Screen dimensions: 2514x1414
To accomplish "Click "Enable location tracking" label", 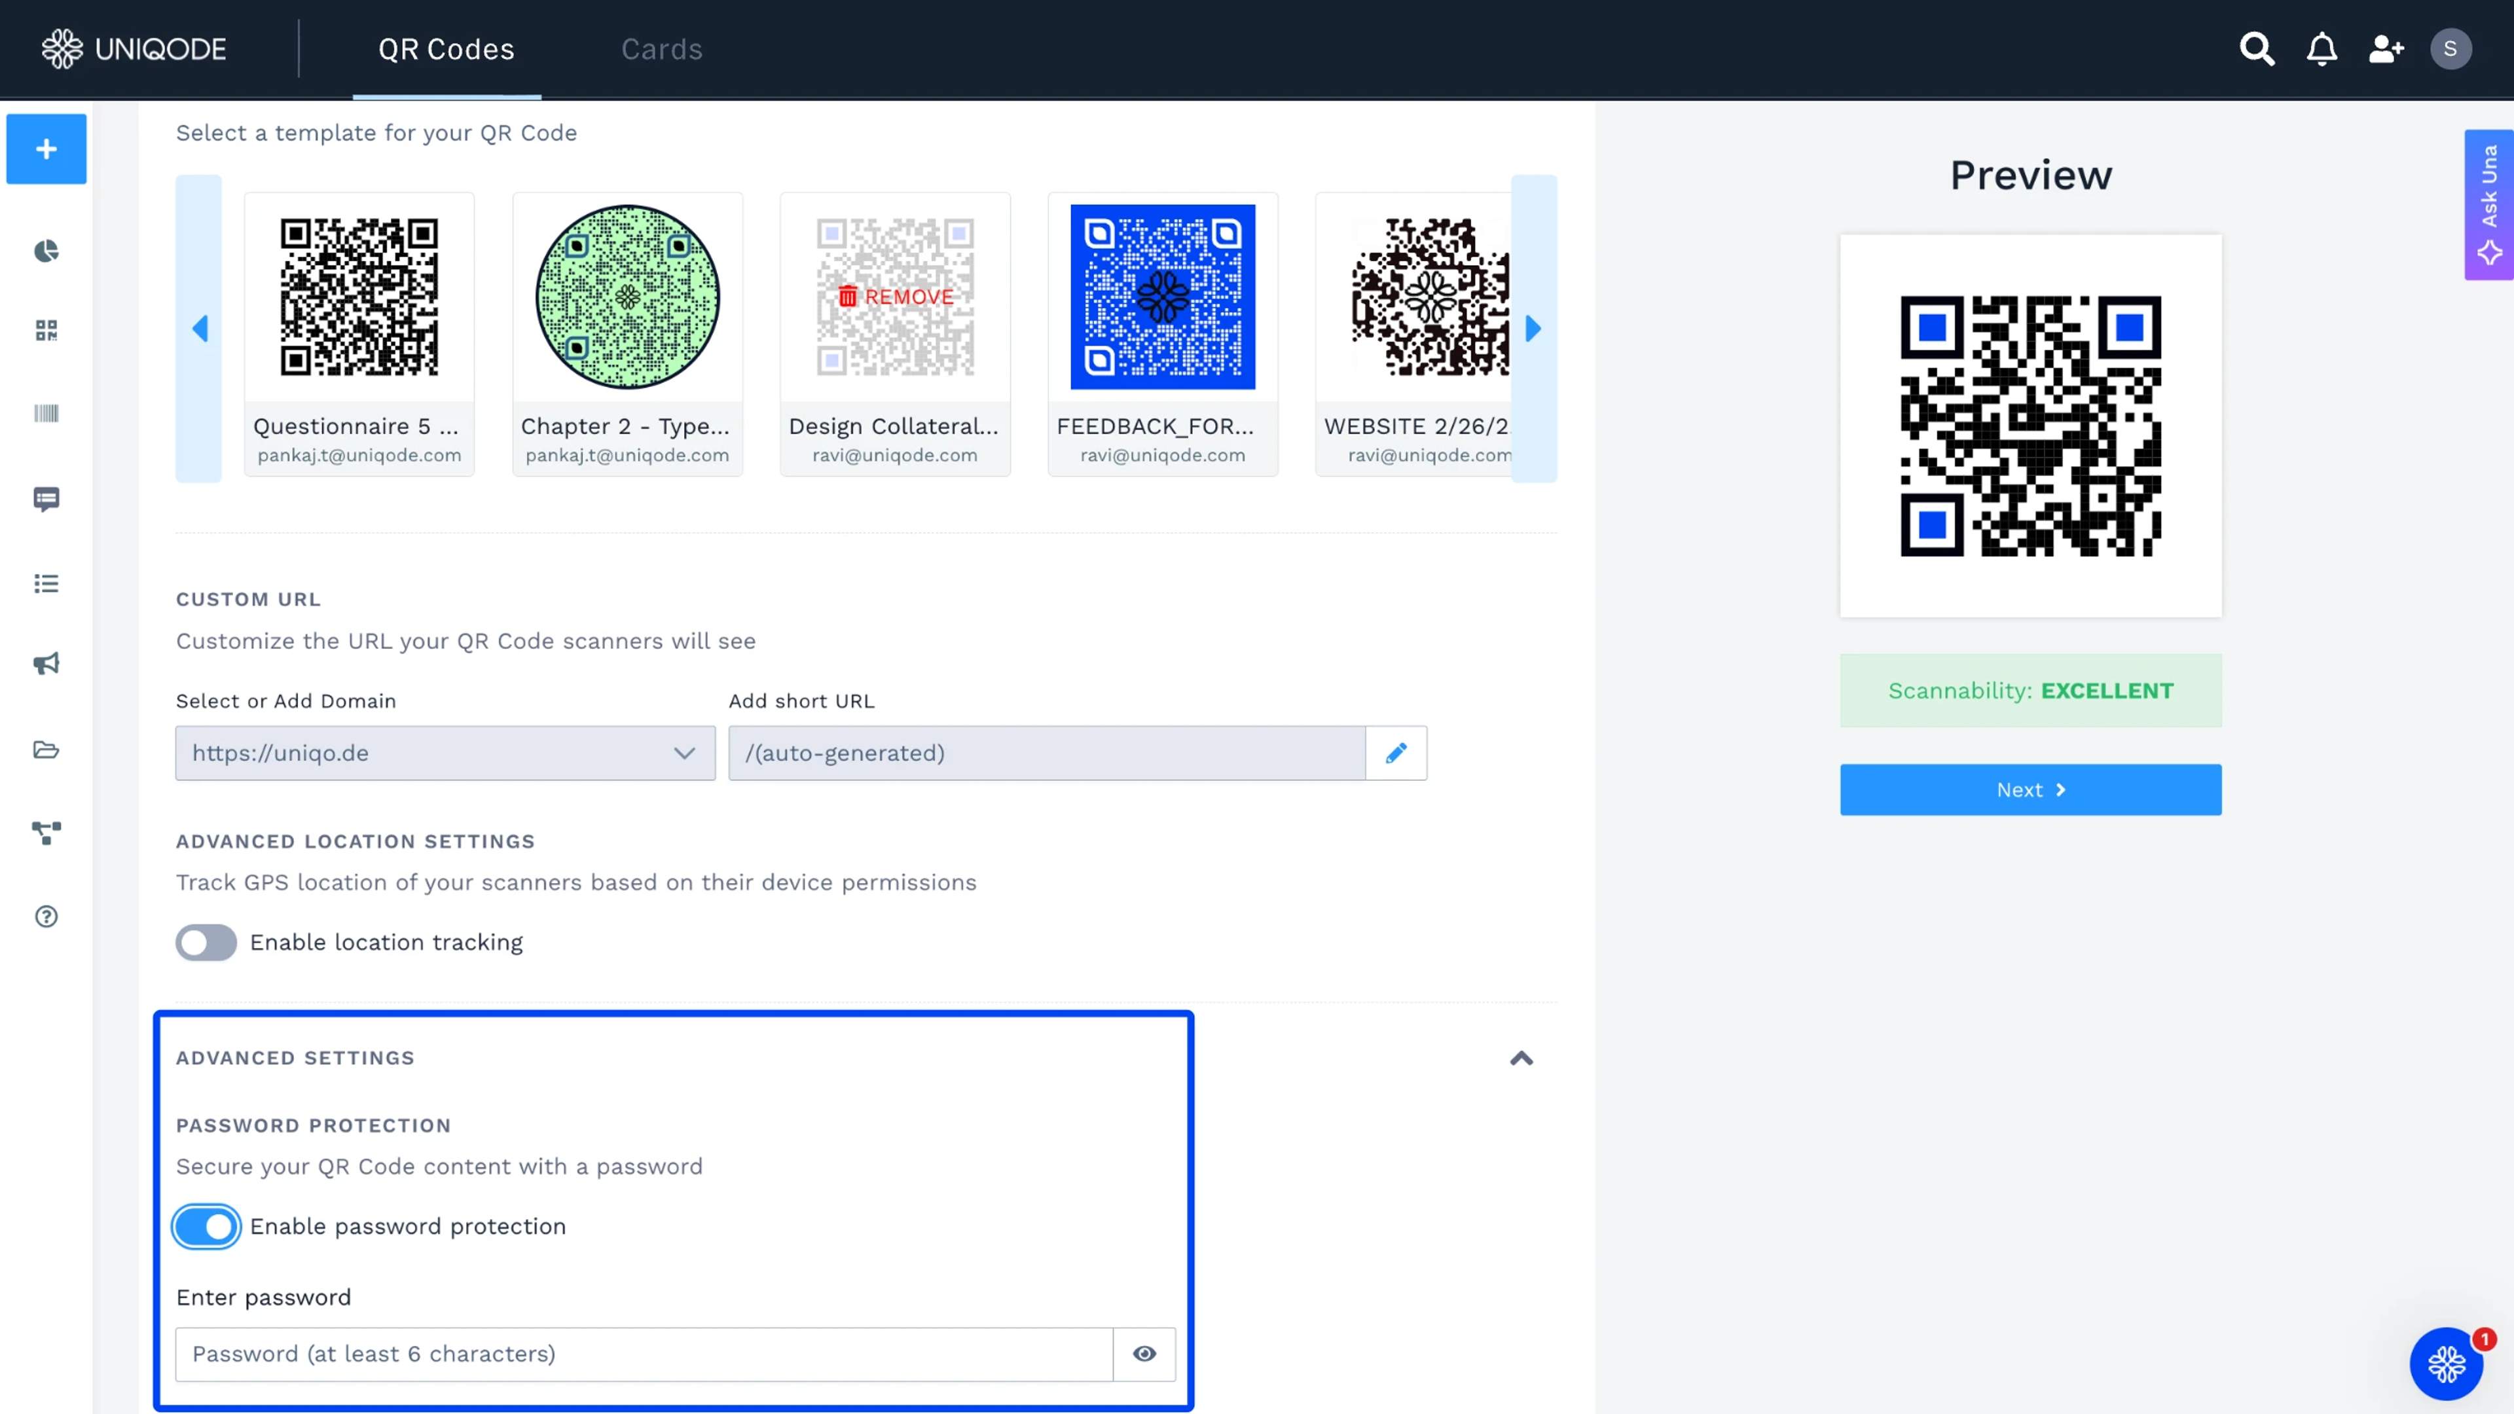I will coord(386,943).
